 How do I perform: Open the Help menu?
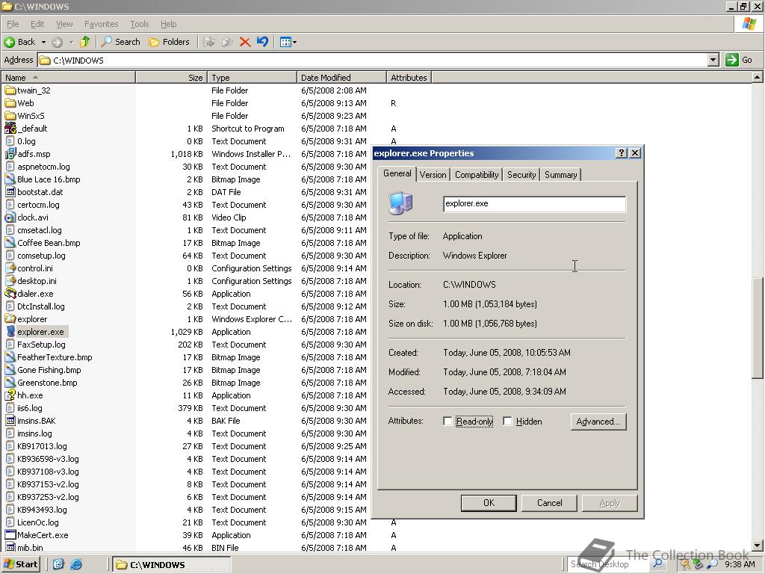tap(168, 24)
